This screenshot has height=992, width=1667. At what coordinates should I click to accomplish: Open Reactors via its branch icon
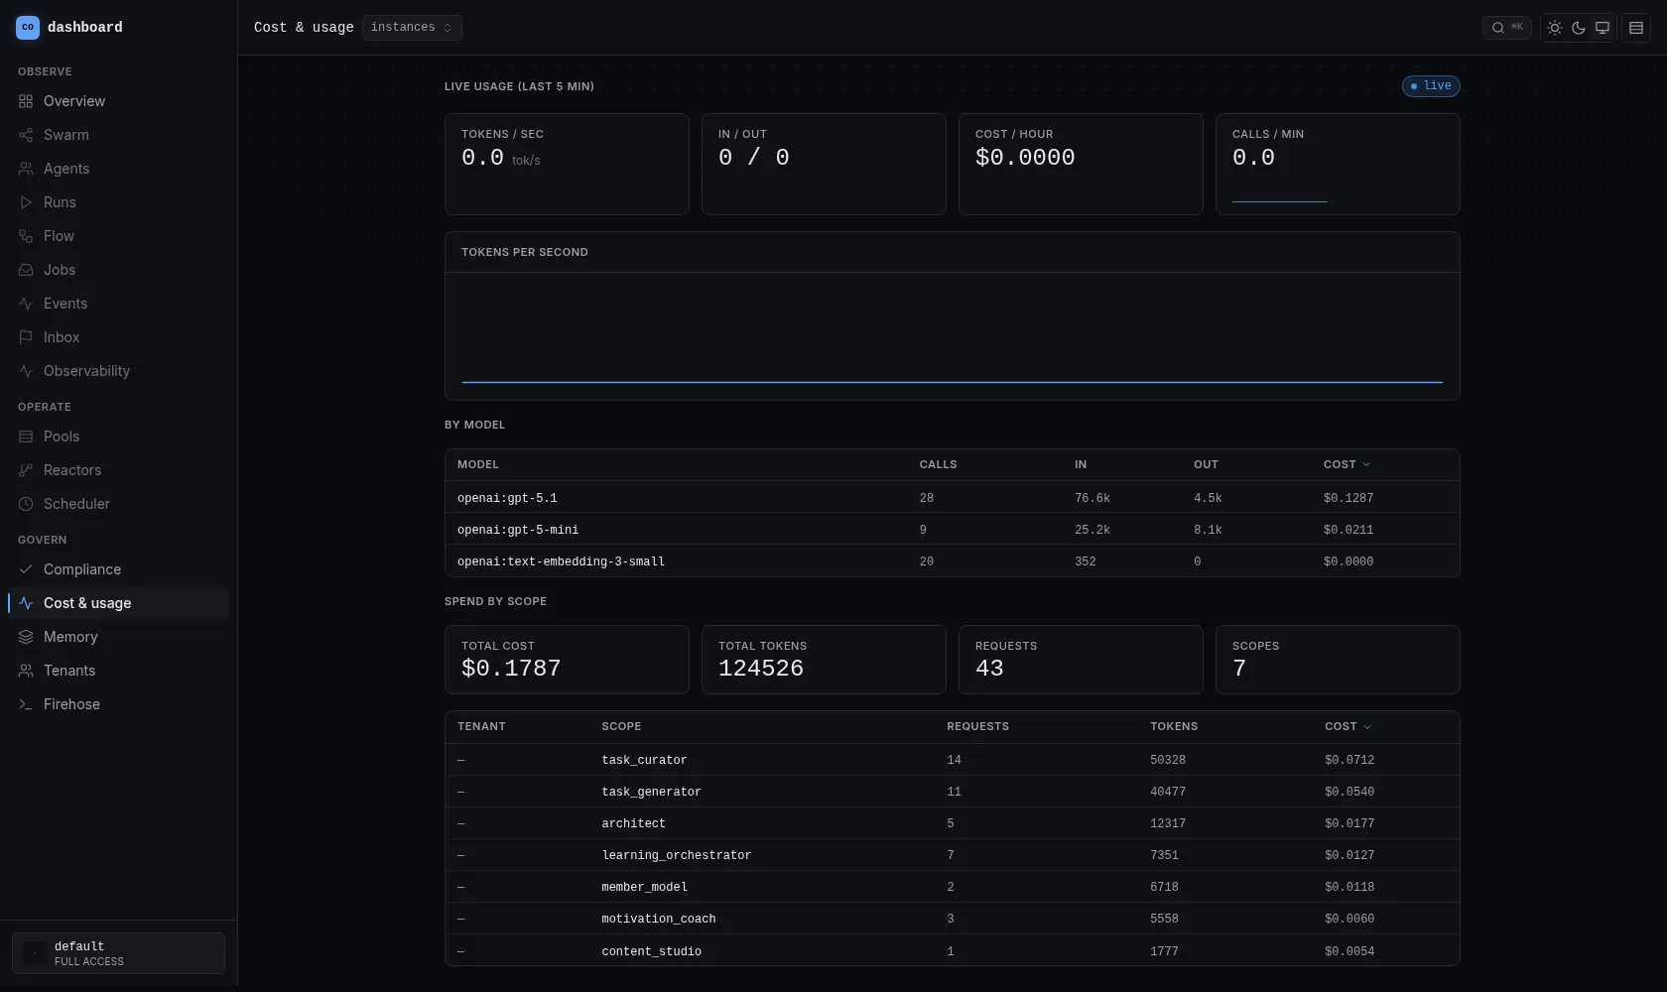(26, 470)
